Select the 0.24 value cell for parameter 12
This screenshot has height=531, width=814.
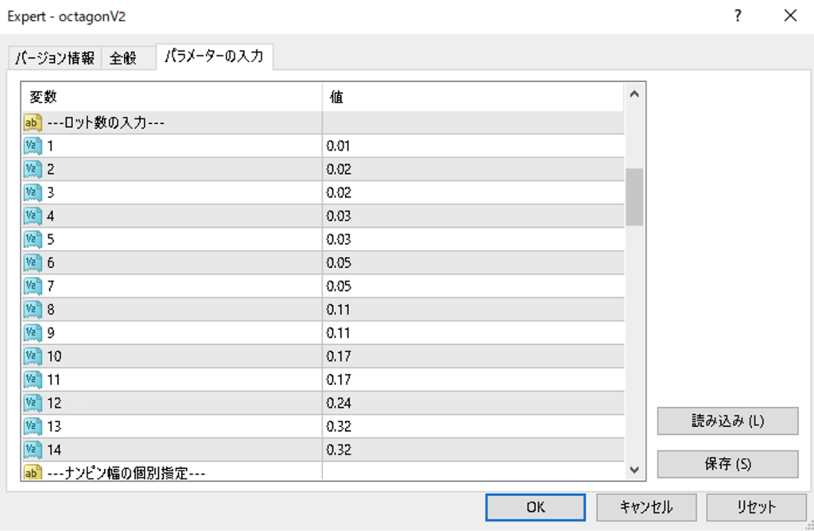pyautogui.click(x=473, y=403)
